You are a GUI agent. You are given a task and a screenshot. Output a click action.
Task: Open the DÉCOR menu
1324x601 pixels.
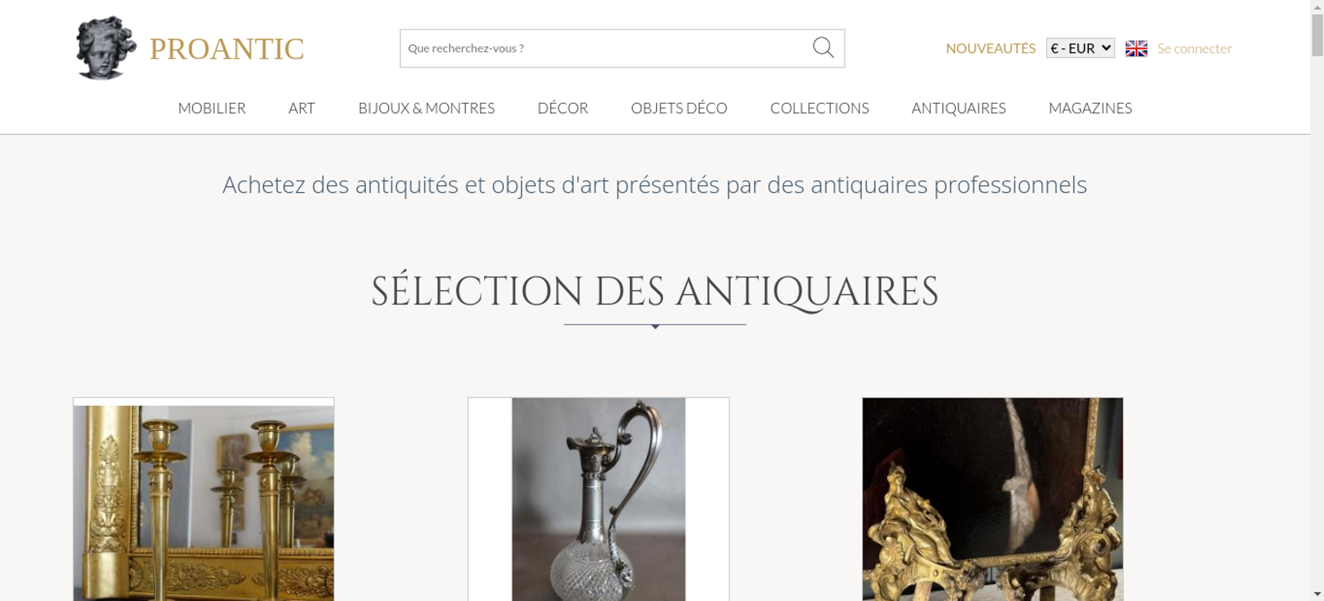[x=563, y=108]
